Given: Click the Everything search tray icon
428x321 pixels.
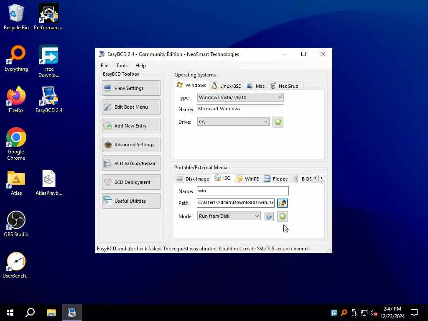Looking at the screenshot, I should tap(344, 313).
